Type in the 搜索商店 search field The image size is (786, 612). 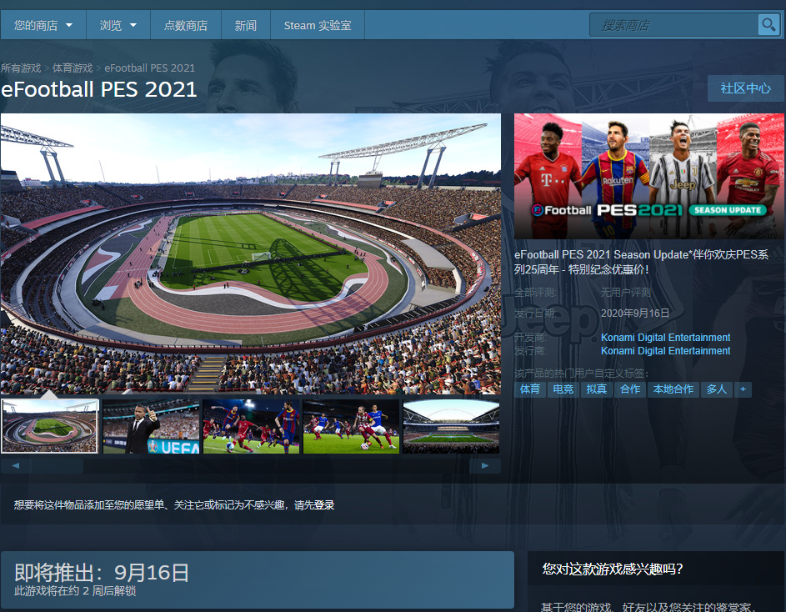coord(675,25)
